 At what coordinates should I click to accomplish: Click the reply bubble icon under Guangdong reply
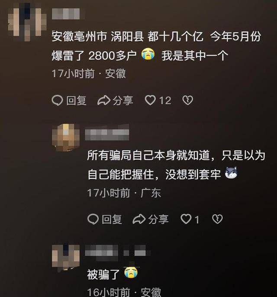(x=93, y=219)
